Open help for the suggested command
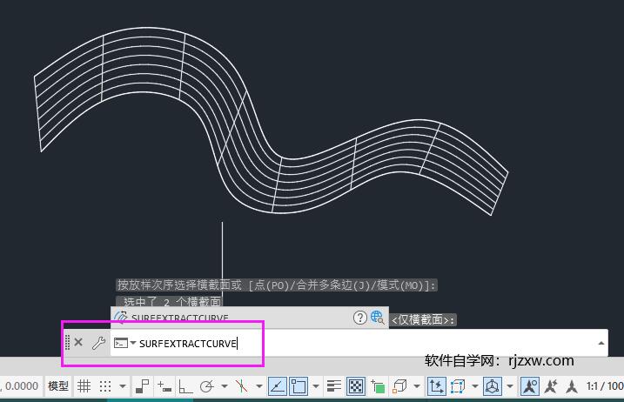The image size is (624, 402). coord(359,318)
